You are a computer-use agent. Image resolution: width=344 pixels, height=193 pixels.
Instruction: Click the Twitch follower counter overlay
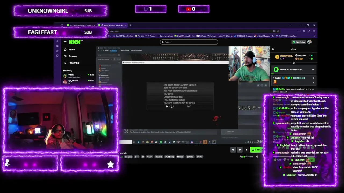[150, 9]
